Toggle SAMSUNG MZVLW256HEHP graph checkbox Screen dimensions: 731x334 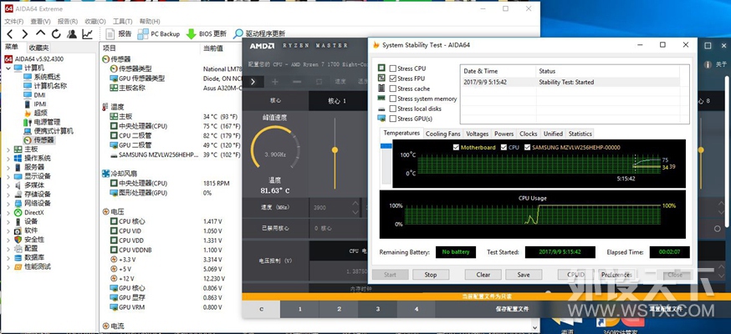coord(527,147)
